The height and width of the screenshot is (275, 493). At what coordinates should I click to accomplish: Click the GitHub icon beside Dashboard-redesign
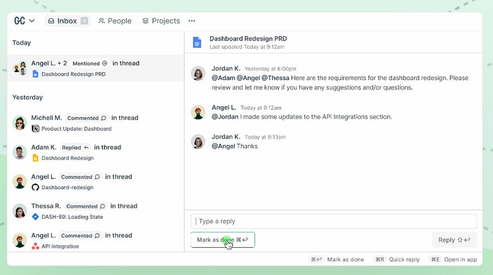pos(36,187)
